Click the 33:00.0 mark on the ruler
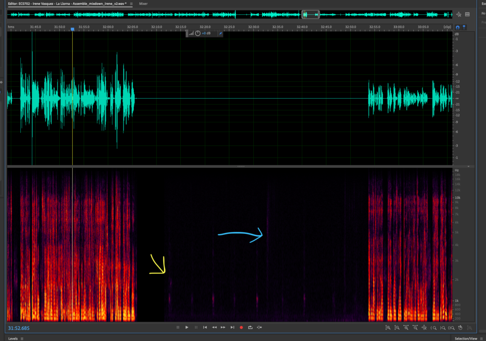 coord(399,27)
